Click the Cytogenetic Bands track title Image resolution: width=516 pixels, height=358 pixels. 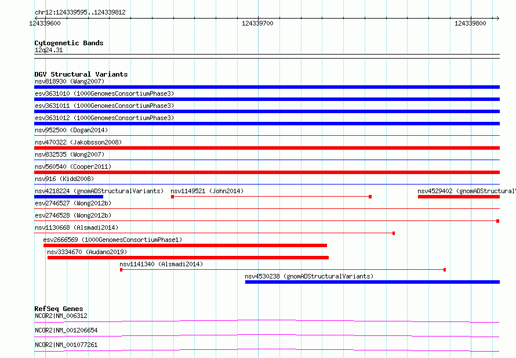(x=69, y=43)
